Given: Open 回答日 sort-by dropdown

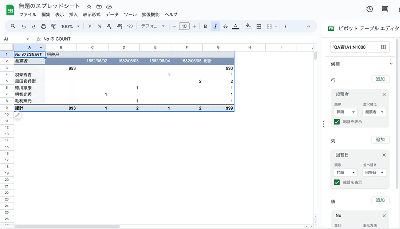Looking at the screenshot, I should (374, 172).
